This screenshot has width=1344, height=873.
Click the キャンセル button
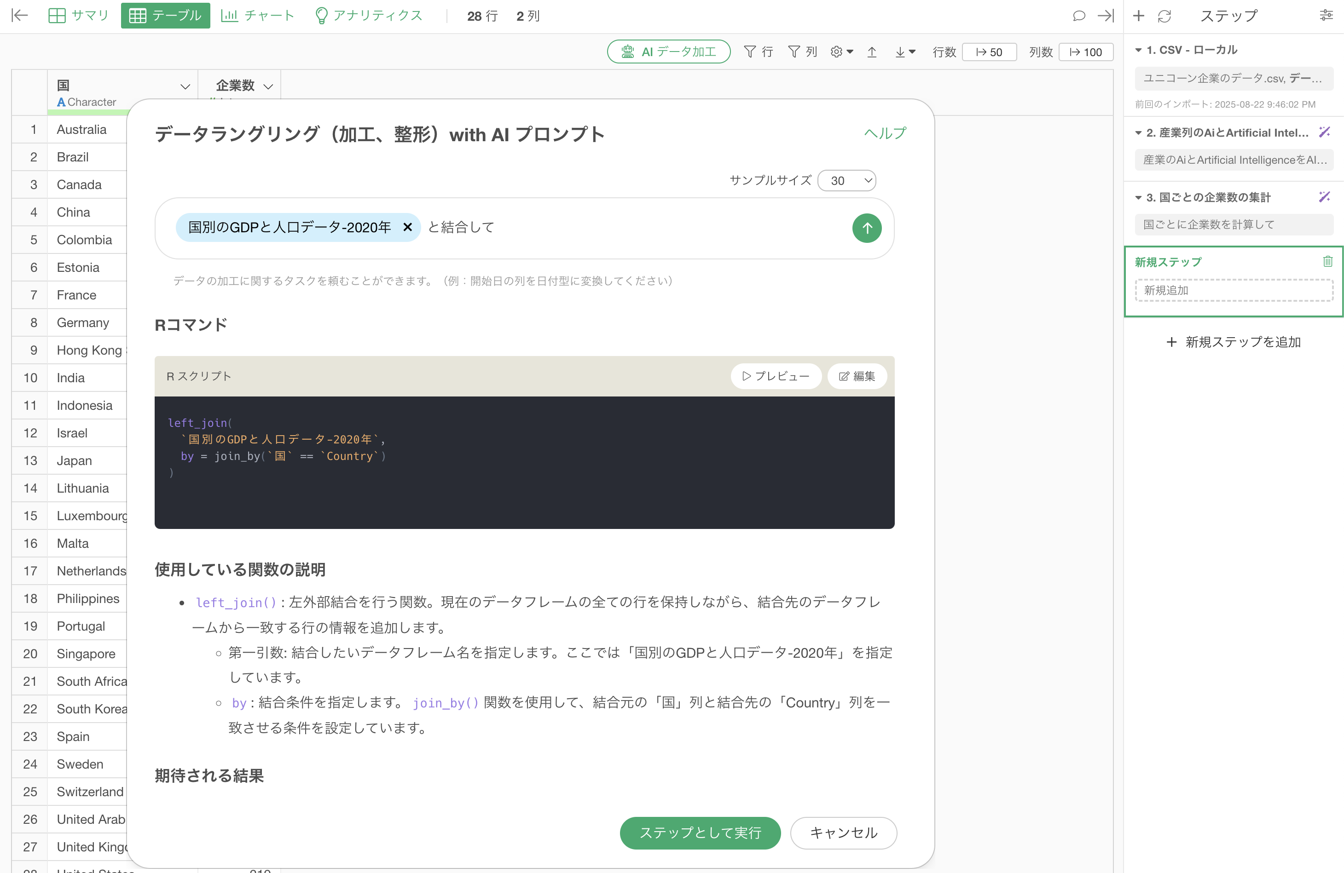click(x=844, y=833)
